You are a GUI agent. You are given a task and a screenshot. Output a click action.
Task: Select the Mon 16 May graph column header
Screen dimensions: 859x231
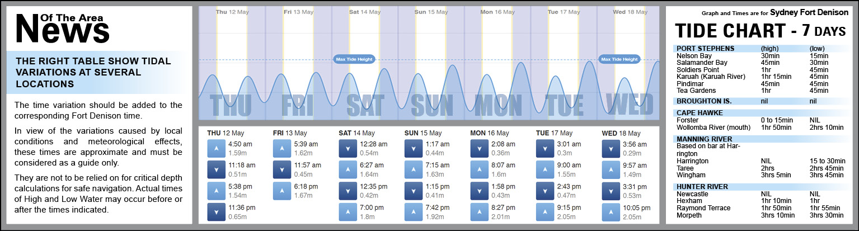(x=497, y=12)
